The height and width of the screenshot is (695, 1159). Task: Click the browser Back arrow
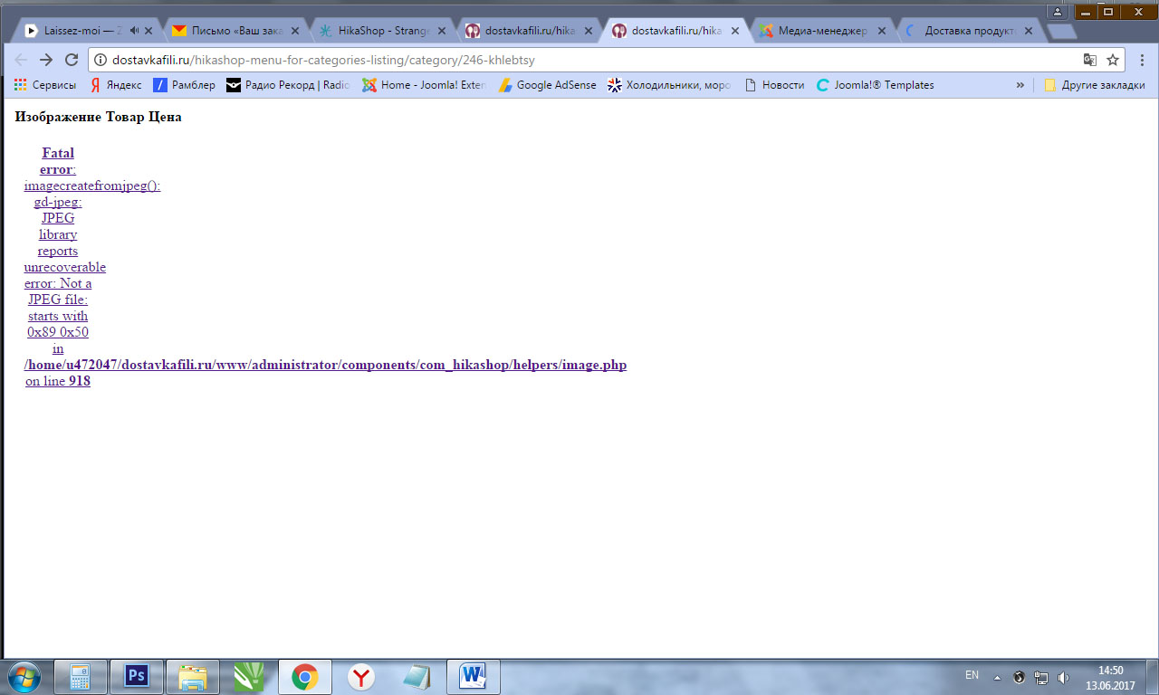22,60
